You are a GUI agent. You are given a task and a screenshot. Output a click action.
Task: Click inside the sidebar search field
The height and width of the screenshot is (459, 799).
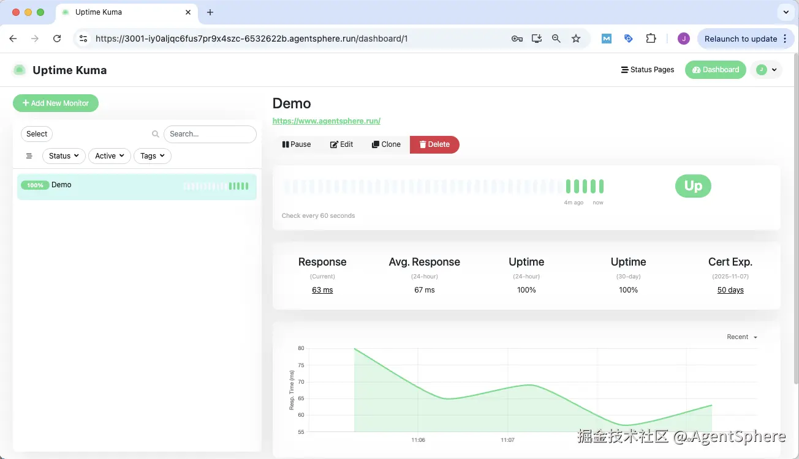pyautogui.click(x=210, y=133)
